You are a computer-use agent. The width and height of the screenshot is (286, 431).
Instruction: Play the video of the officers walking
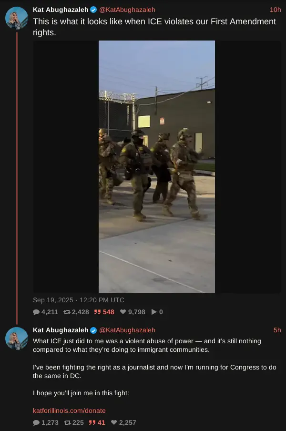click(157, 167)
